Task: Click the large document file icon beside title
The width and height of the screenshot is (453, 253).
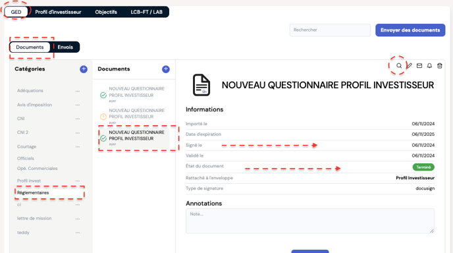Action: click(x=201, y=85)
